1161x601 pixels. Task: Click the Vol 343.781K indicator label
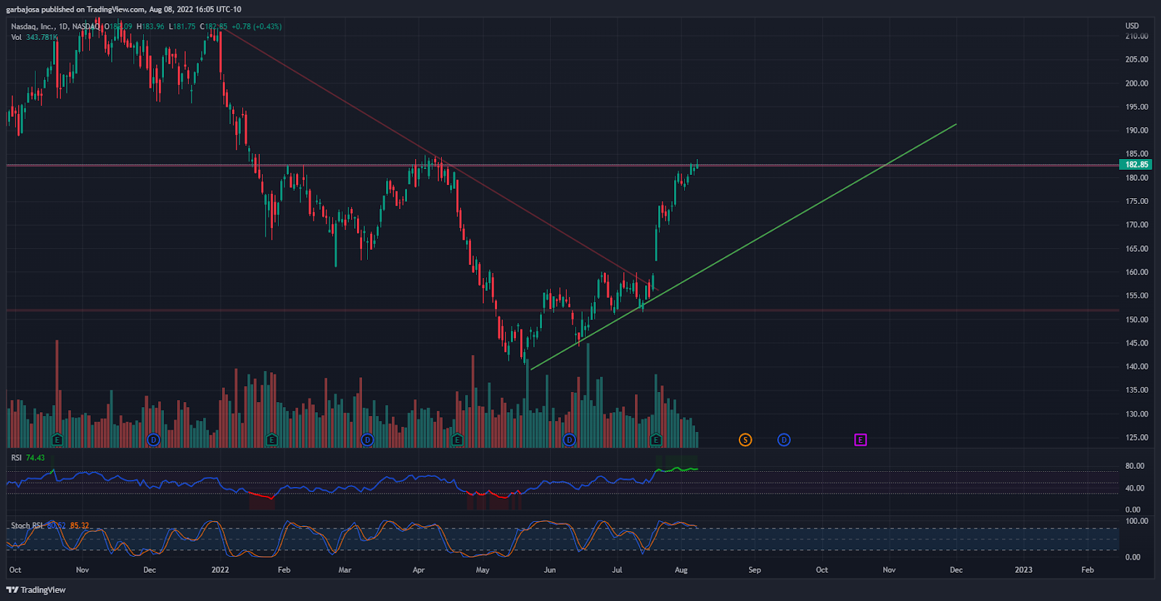pyautogui.click(x=34, y=37)
